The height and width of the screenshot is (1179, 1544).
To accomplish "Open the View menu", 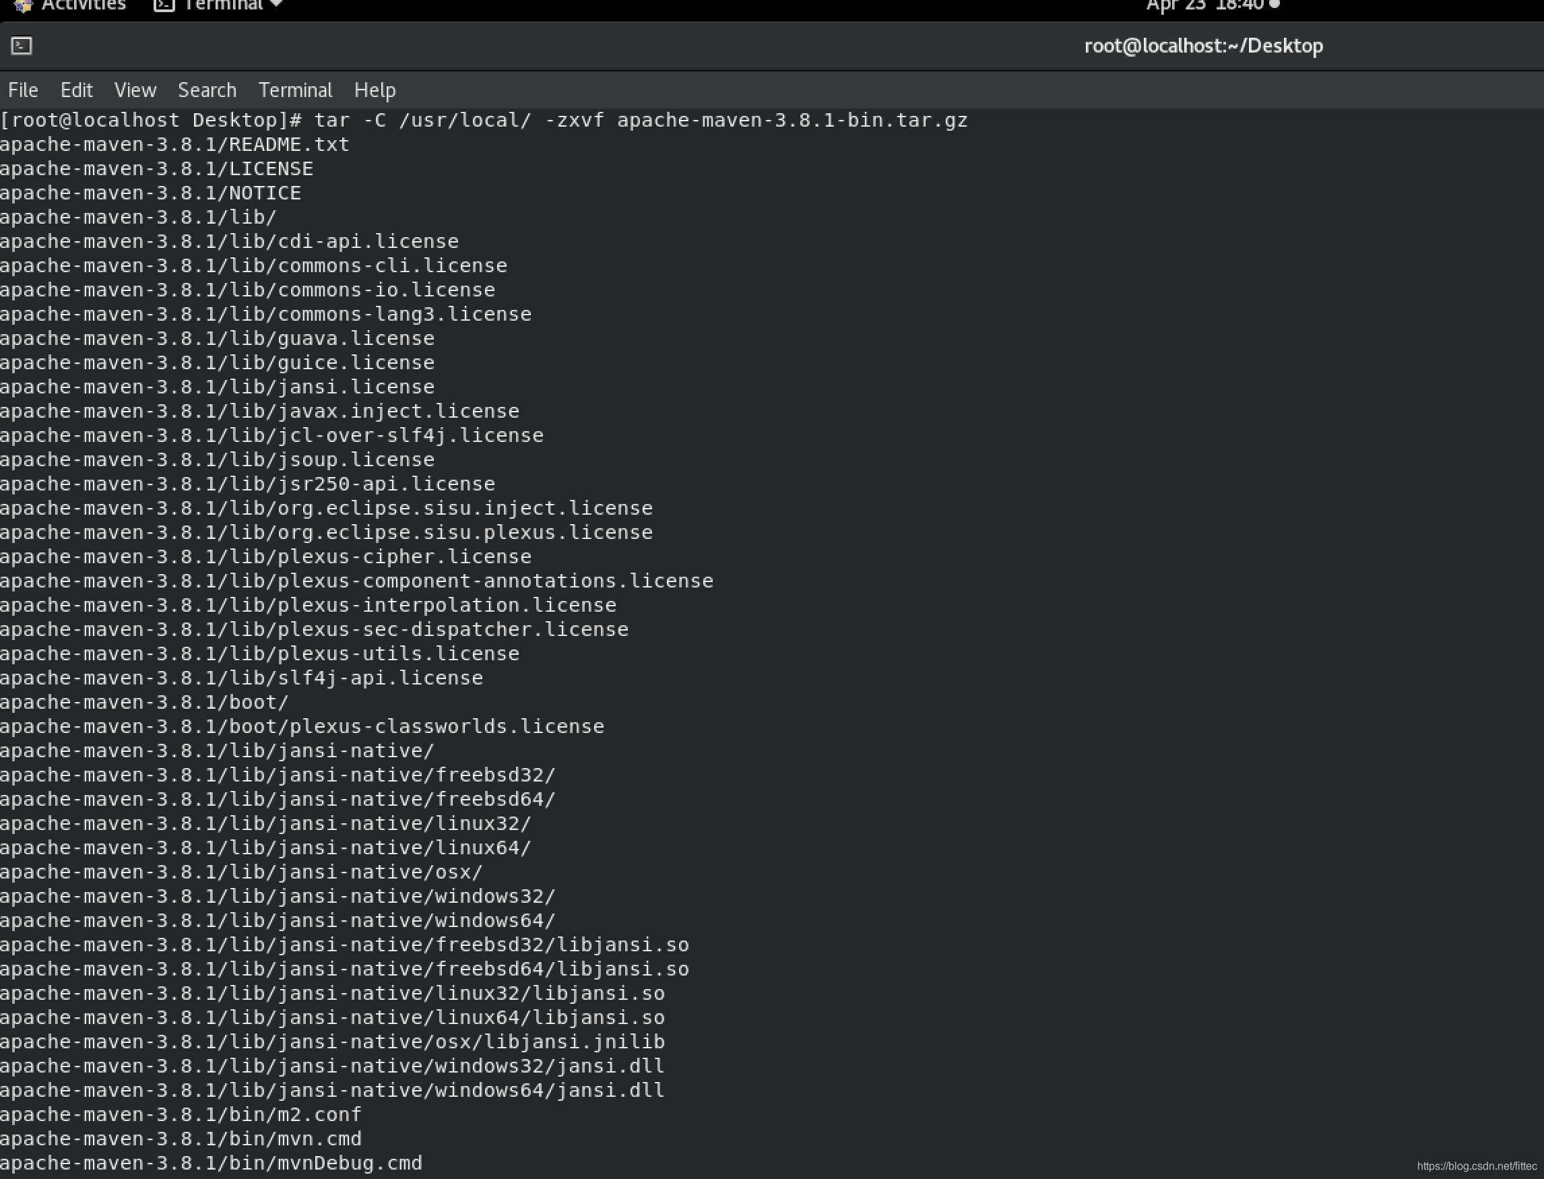I will pyautogui.click(x=135, y=90).
